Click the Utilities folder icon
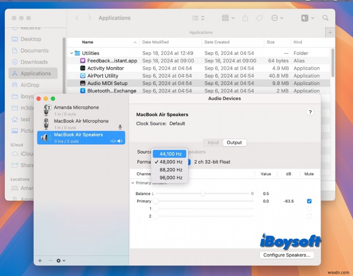 pyautogui.click(x=78, y=53)
